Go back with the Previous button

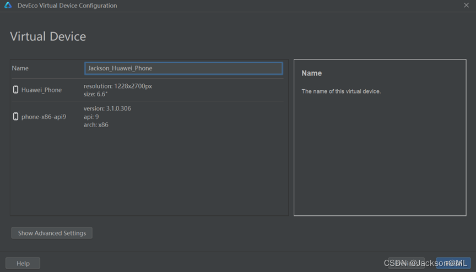pos(406,263)
